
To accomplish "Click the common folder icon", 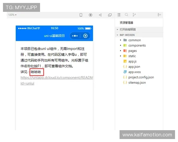I will click(x=125, y=40).
